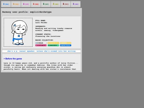Open the dark red [VC] profile tab
144x108 pixels.
click(66, 4)
